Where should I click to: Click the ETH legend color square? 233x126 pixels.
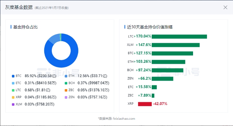pos(66,76)
